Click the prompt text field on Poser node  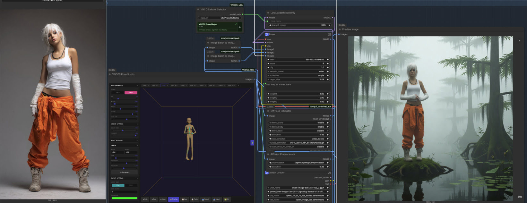click(298, 87)
